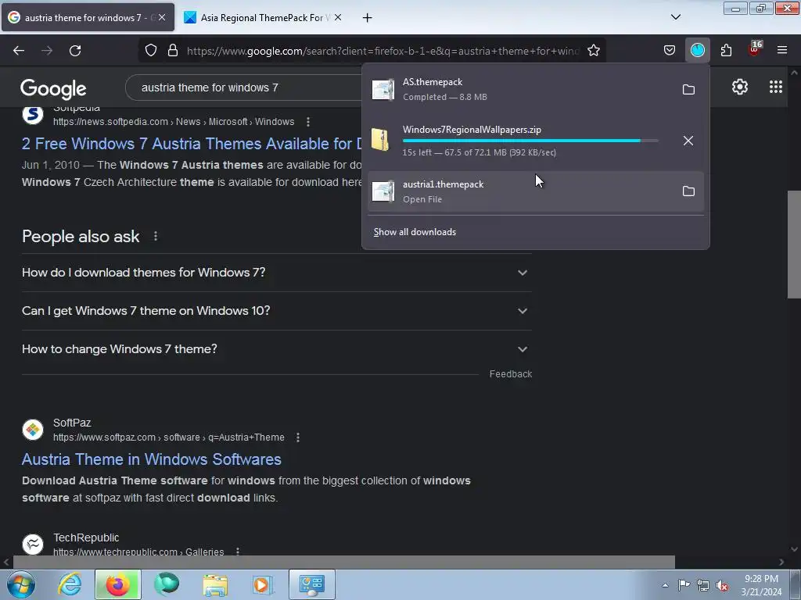Open the Save to Pocket icon
Screen dimensions: 801x600
[x=670, y=50]
